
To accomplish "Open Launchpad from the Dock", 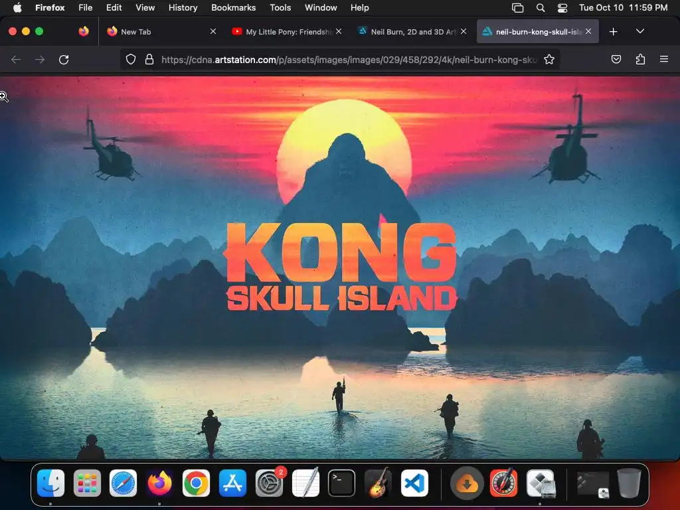I will (x=87, y=483).
